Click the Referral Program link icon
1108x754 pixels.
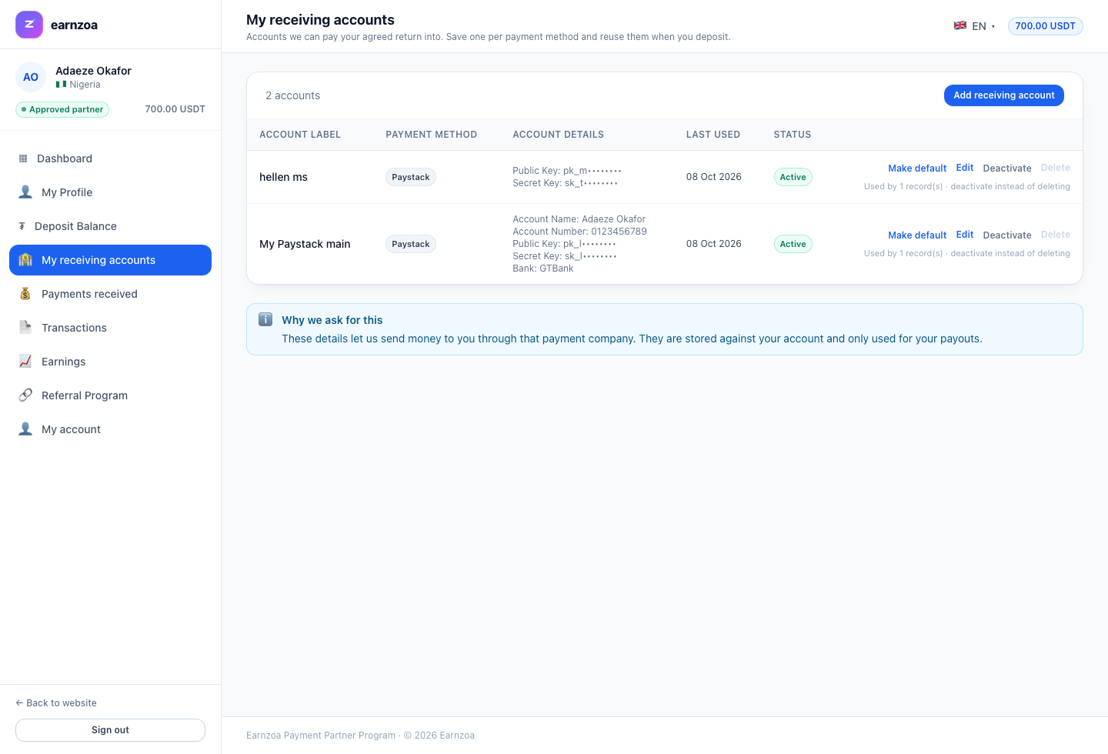[25, 395]
